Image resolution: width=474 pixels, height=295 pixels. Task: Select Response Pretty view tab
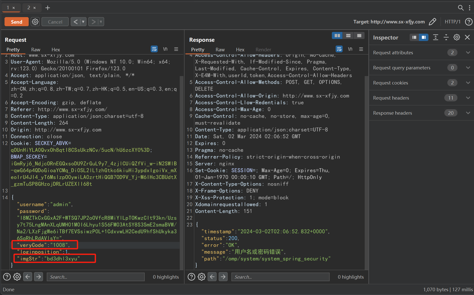[198, 50]
